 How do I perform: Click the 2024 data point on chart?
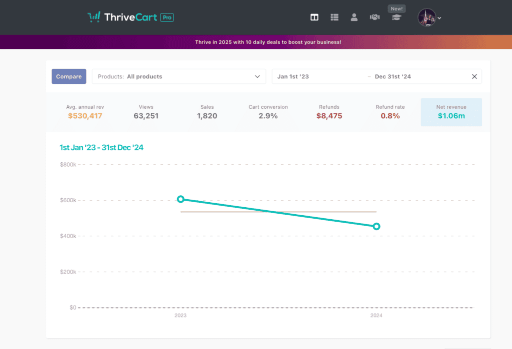click(376, 226)
